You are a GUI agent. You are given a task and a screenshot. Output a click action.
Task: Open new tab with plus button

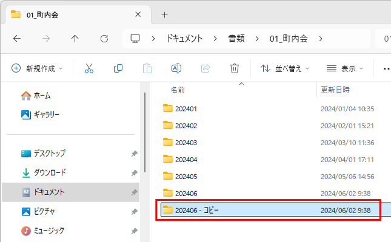point(164,15)
